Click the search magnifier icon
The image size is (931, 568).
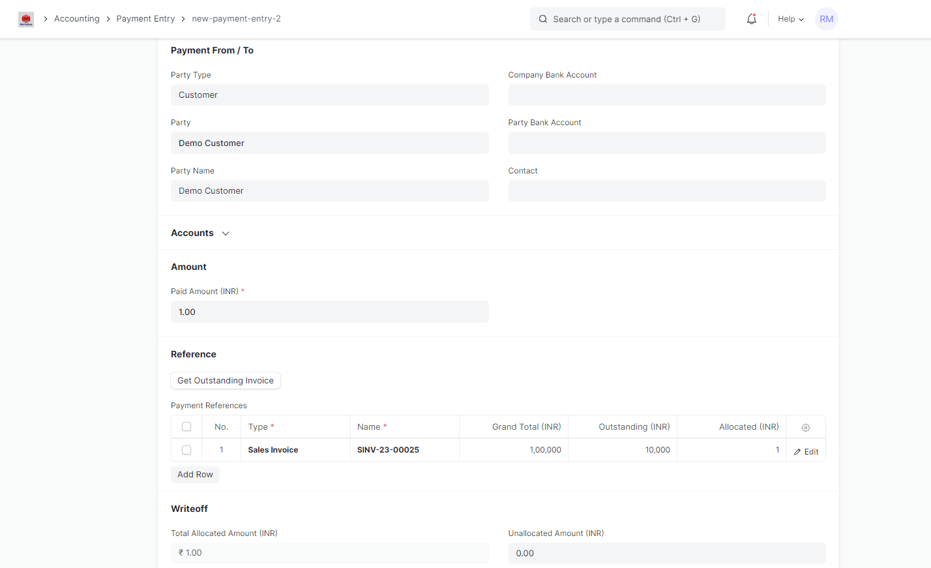(x=542, y=19)
